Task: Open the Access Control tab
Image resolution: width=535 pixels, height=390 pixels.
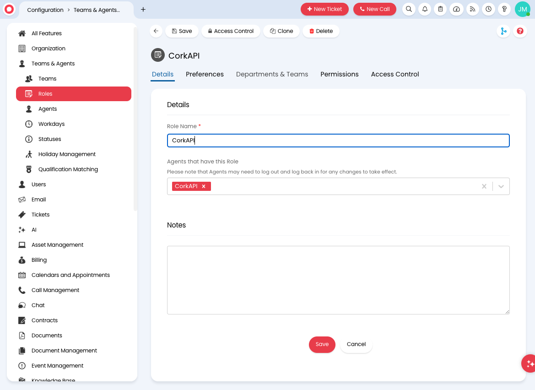Action: tap(395, 74)
